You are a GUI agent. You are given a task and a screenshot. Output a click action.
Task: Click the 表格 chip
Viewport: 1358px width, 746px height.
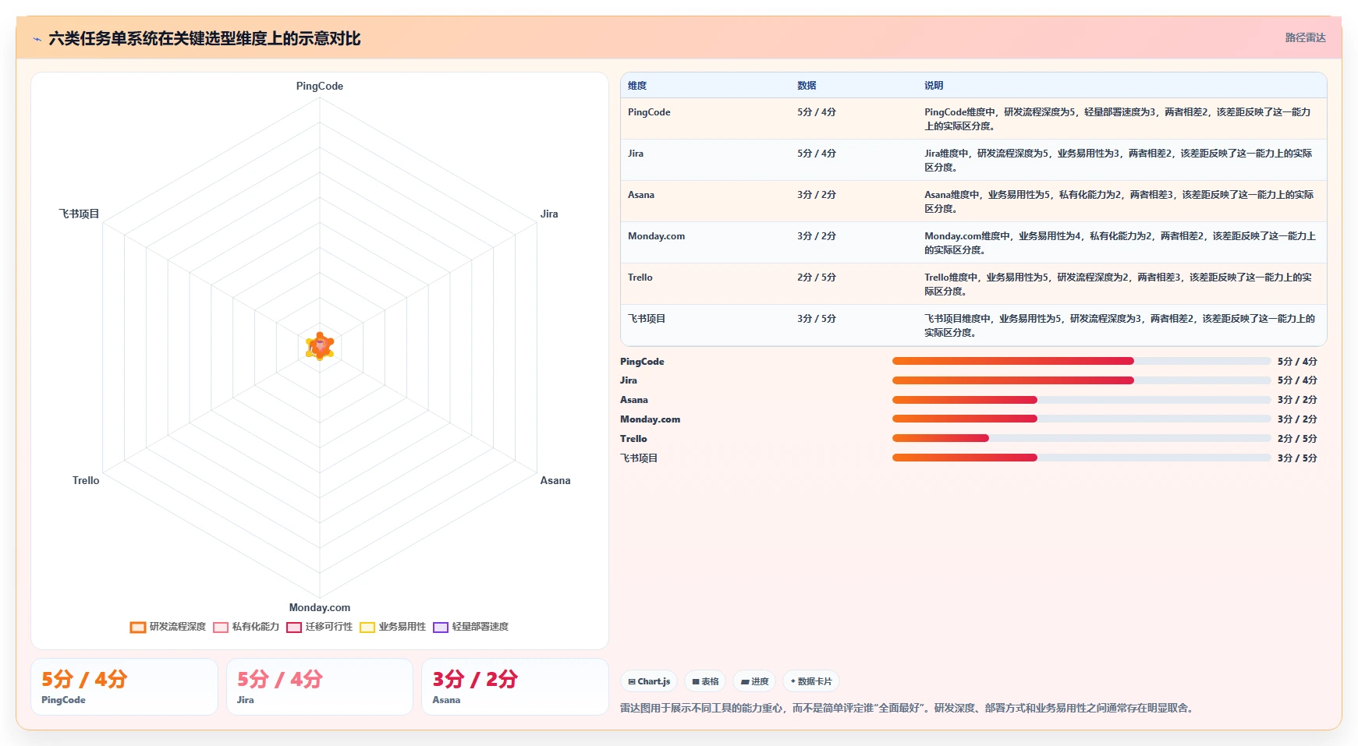705,681
